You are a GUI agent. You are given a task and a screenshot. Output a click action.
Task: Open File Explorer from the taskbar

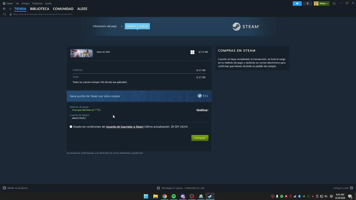click(x=155, y=196)
